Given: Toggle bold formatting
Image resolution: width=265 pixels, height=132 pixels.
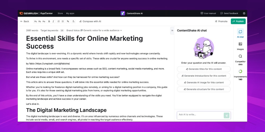Looking at the screenshot, I should [49, 21].
